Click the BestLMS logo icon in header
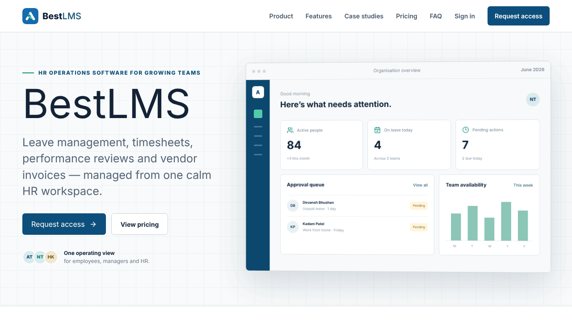The image size is (572, 322). click(x=30, y=16)
